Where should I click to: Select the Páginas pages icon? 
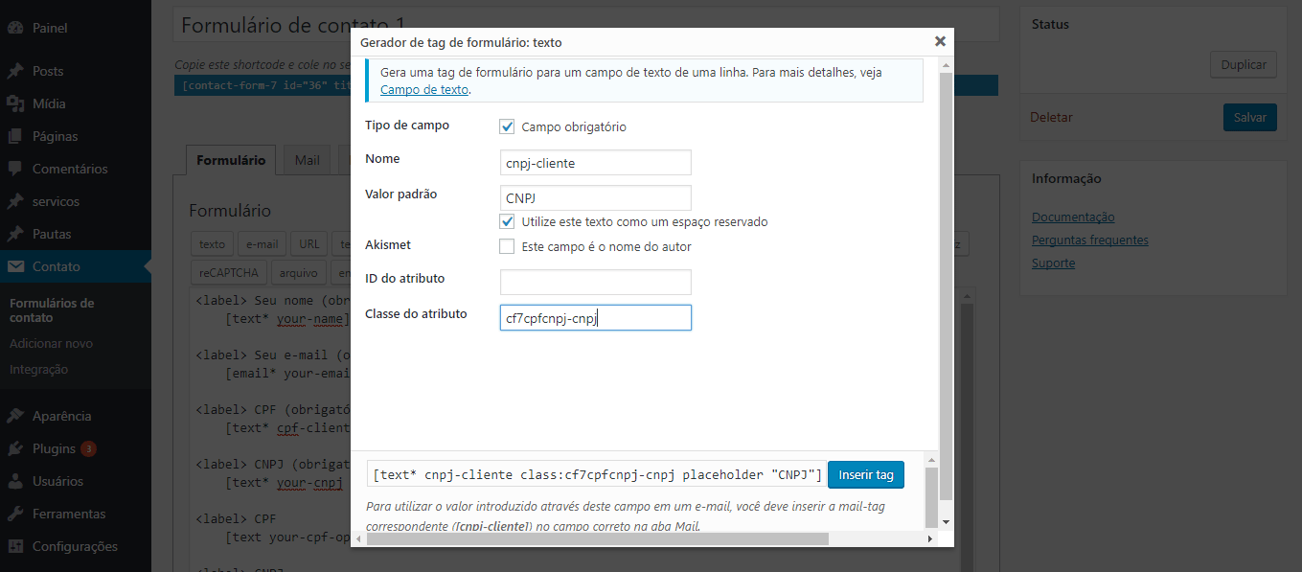(15, 136)
